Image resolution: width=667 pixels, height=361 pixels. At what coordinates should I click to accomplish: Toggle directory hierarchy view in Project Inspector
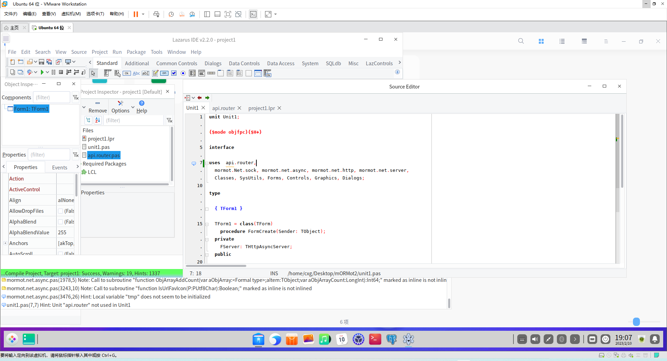coord(89,120)
